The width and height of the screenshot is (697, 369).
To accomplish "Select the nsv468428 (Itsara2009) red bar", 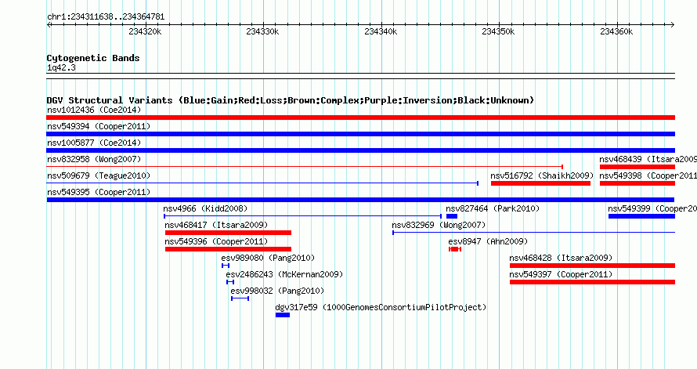I will pos(592,266).
